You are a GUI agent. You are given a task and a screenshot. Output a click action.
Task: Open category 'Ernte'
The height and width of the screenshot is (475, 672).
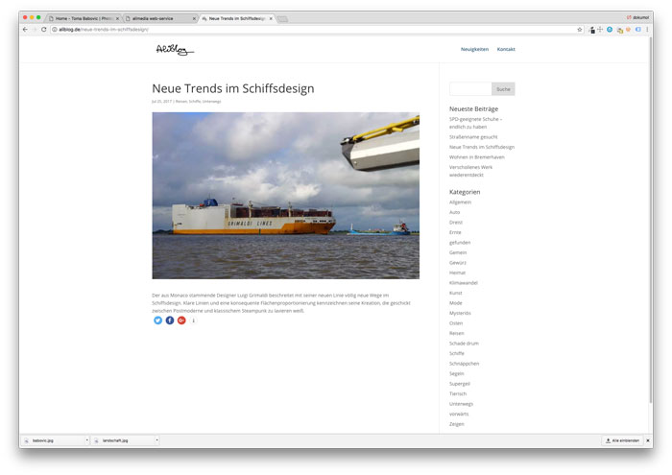(x=455, y=232)
